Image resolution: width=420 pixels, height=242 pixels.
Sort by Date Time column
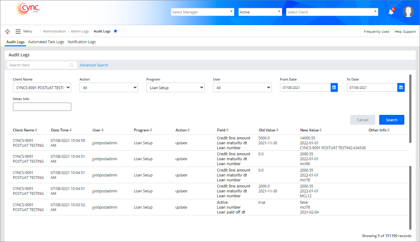71,130
